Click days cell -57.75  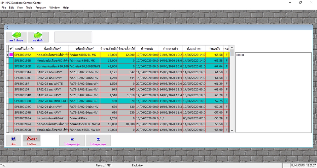215,101
